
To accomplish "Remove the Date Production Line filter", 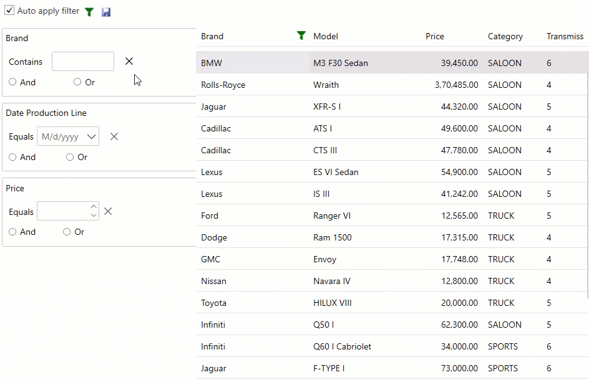I will pyautogui.click(x=114, y=136).
